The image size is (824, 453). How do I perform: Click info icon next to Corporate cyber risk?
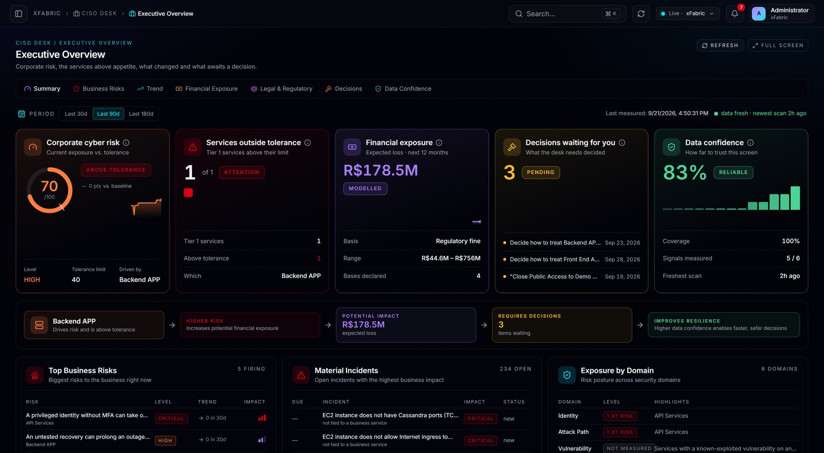(126, 143)
